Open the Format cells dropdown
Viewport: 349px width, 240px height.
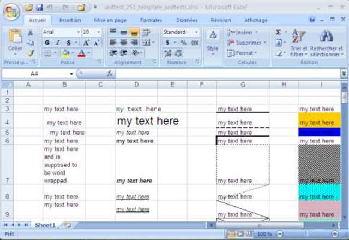click(243, 53)
